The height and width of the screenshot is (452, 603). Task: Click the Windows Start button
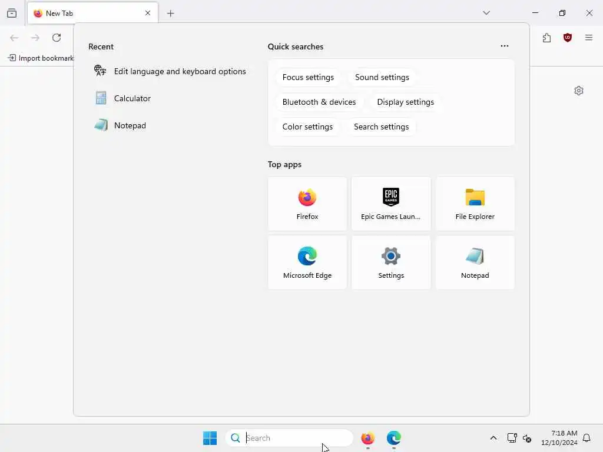coord(210,438)
